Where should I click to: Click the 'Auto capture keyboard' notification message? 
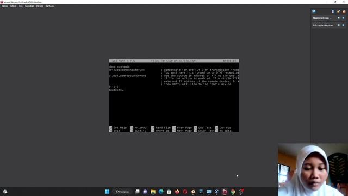324,26
